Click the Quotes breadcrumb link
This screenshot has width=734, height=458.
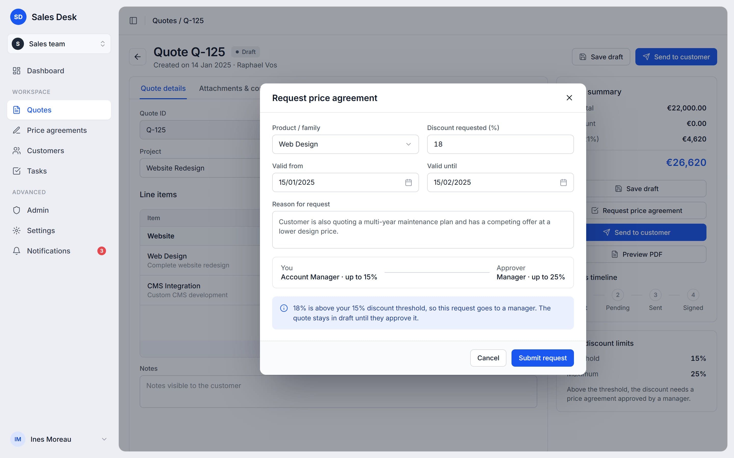coord(164,21)
